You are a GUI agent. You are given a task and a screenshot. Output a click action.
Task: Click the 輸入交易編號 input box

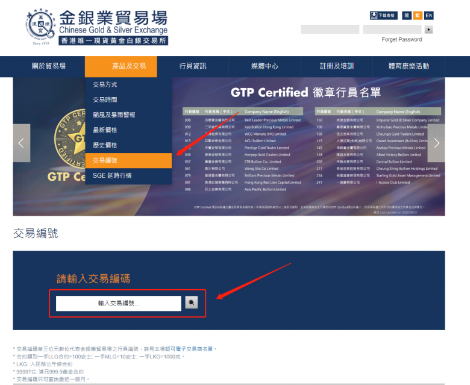(118, 303)
